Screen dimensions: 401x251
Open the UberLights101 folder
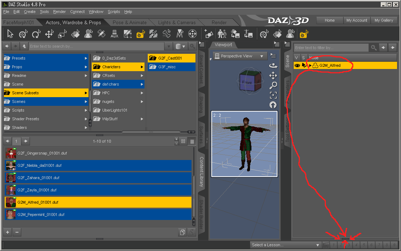pyautogui.click(x=115, y=110)
